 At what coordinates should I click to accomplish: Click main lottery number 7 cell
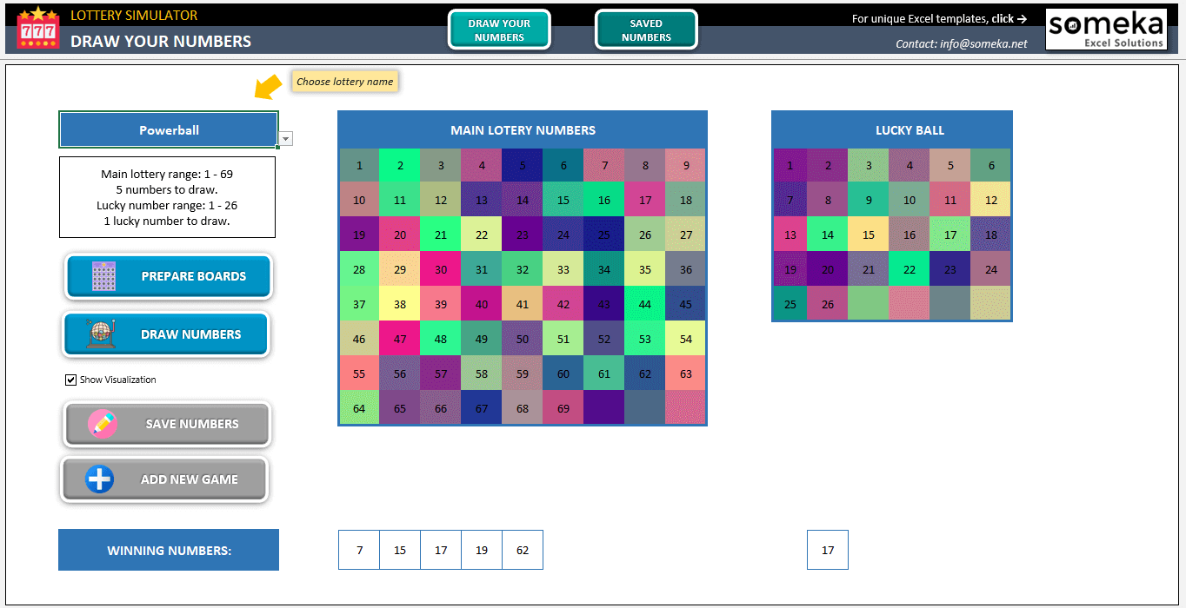[604, 165]
